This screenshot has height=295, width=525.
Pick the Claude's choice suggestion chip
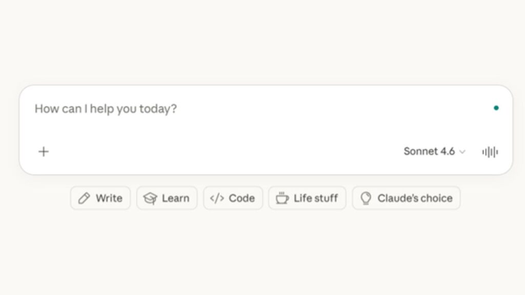click(406, 198)
